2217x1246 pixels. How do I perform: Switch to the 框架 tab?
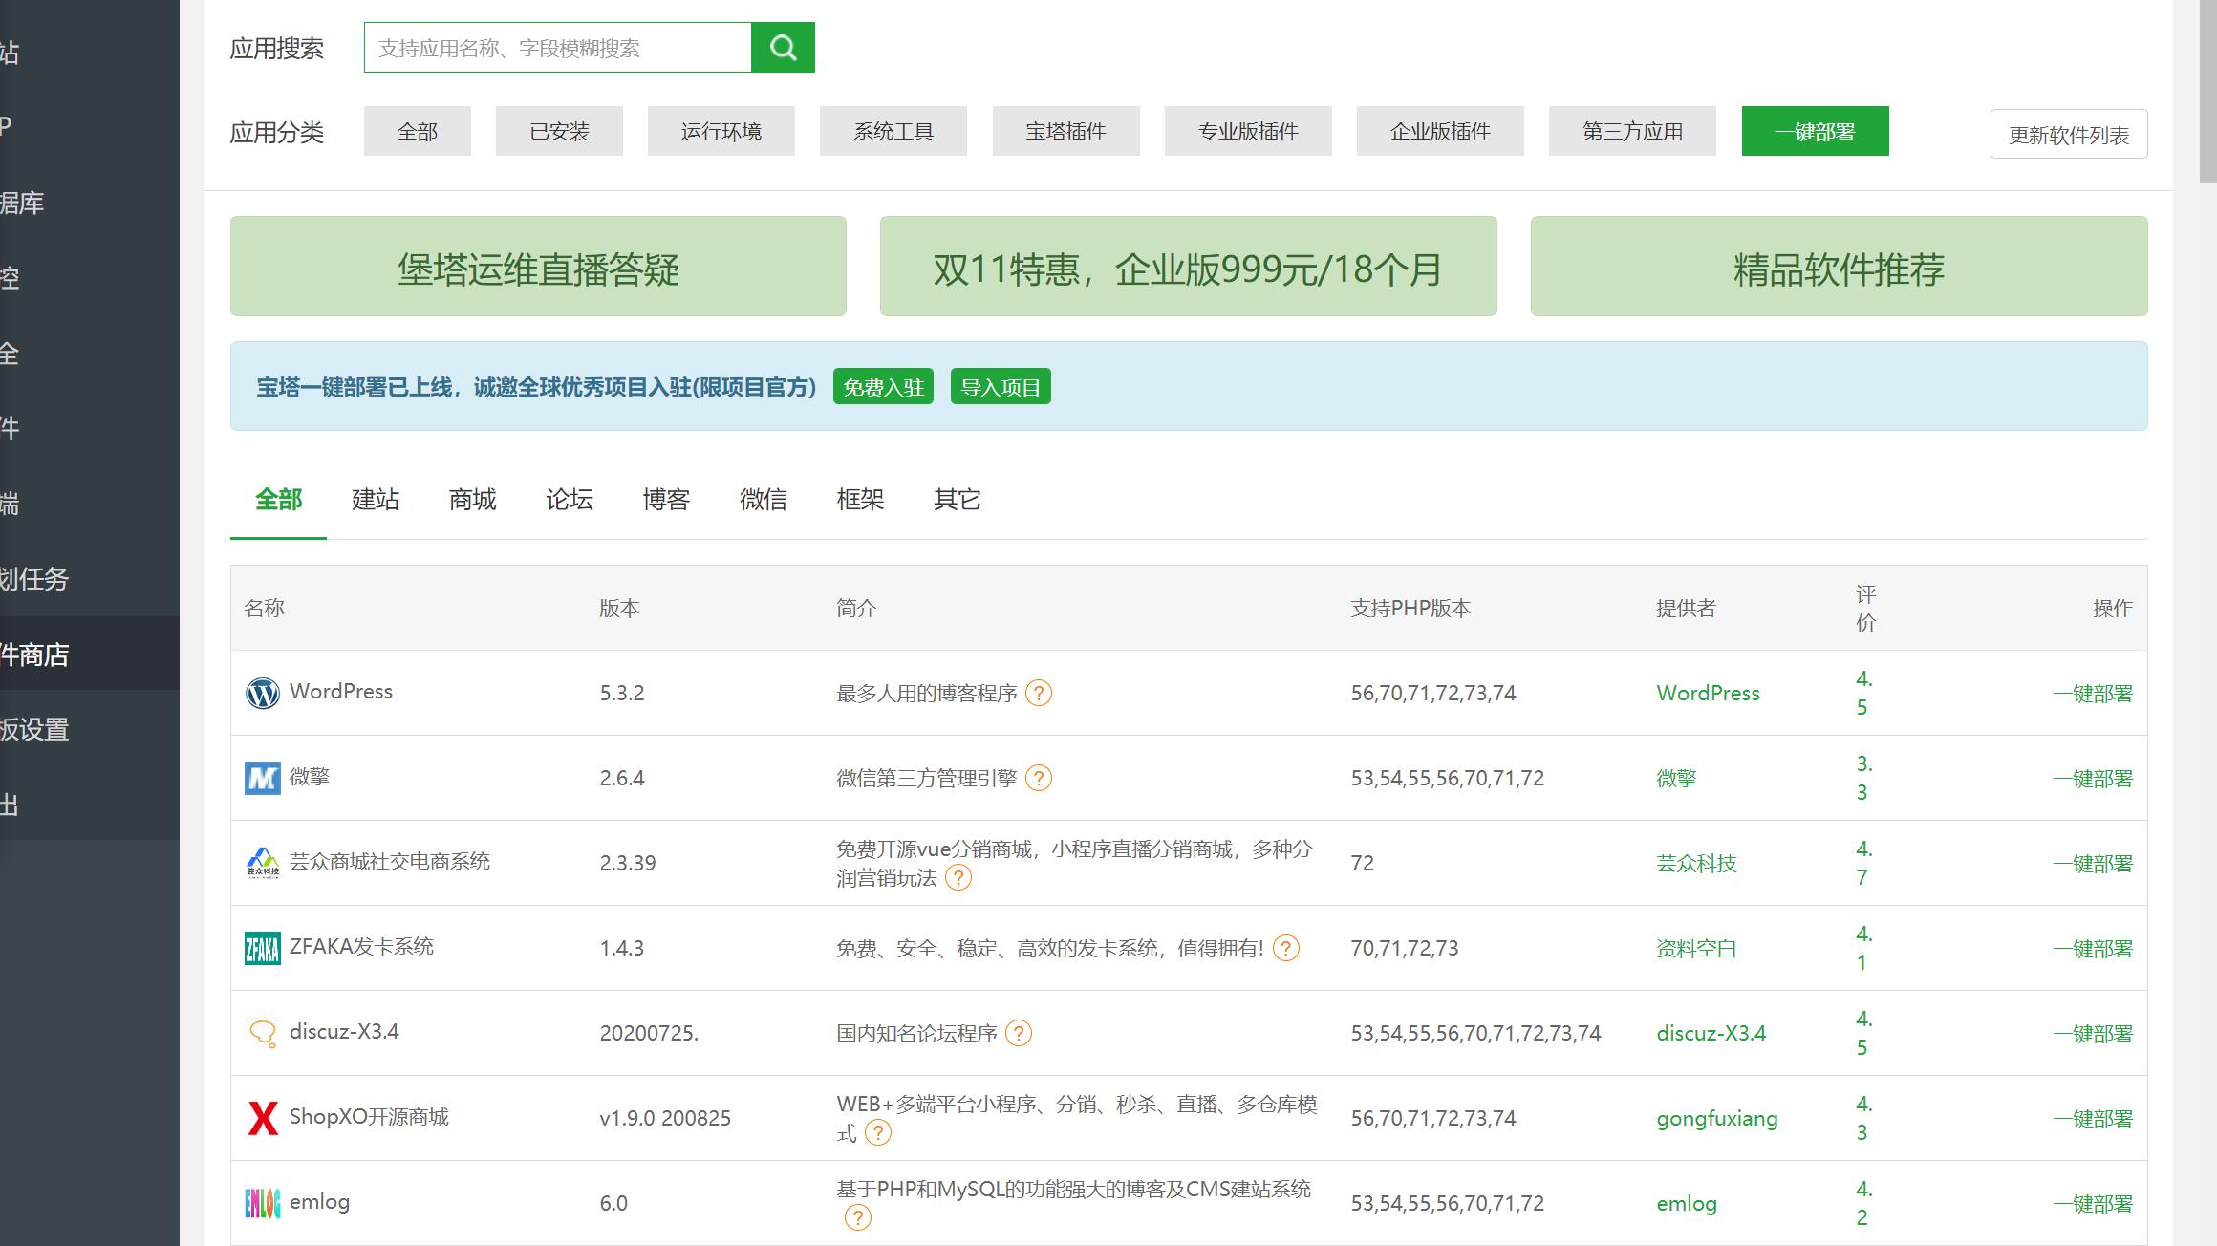(860, 500)
